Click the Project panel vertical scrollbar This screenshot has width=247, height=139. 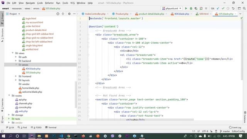[x=76, y=95]
